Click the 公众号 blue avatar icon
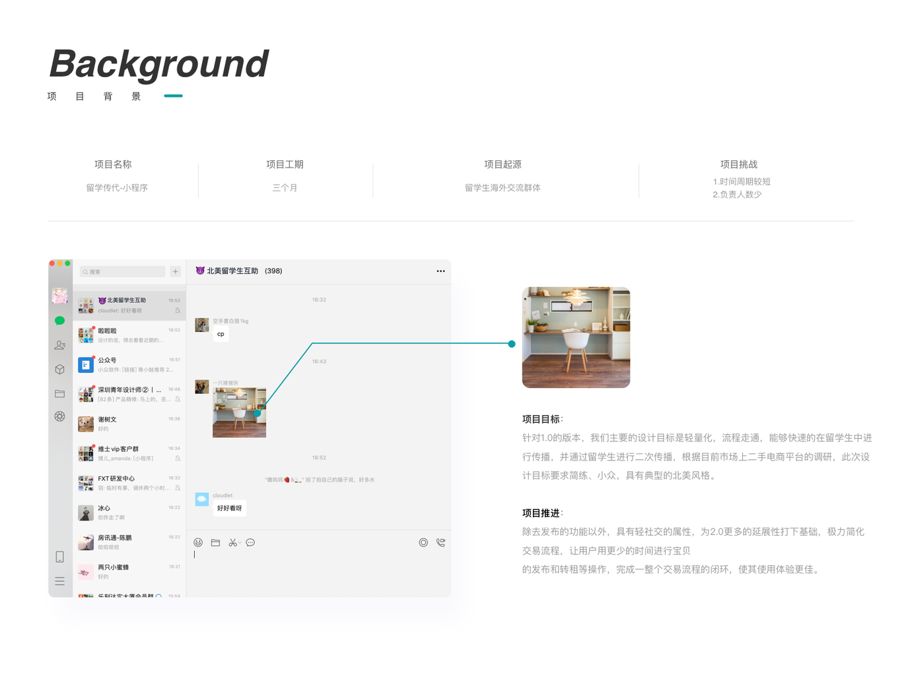 click(86, 365)
